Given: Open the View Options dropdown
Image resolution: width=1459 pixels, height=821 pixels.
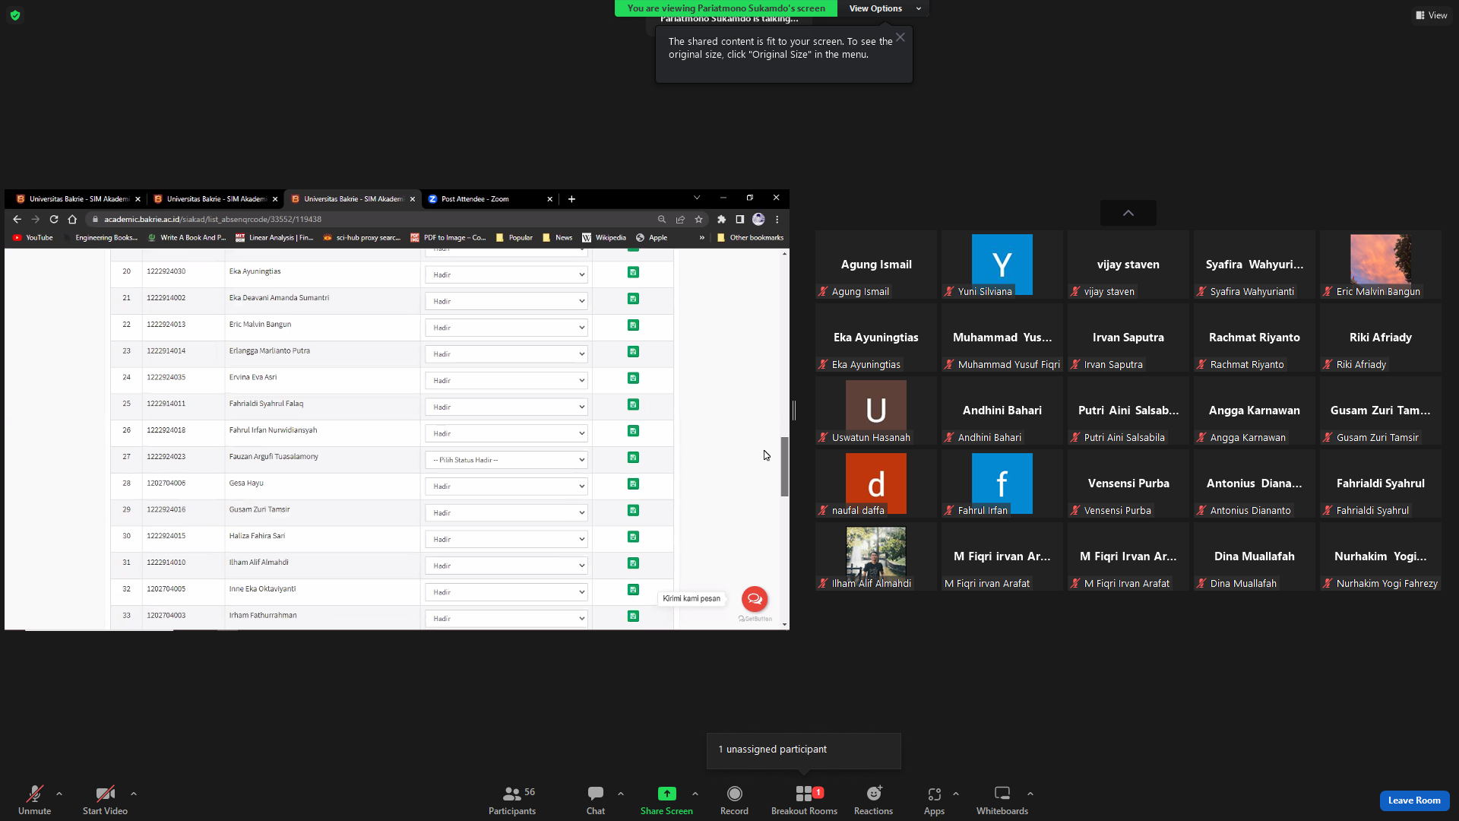Looking at the screenshot, I should (884, 8).
